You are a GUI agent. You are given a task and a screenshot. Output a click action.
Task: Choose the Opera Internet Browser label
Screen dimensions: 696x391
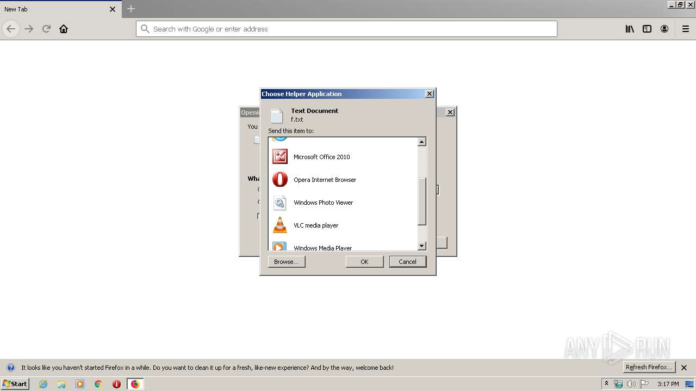pos(325,180)
